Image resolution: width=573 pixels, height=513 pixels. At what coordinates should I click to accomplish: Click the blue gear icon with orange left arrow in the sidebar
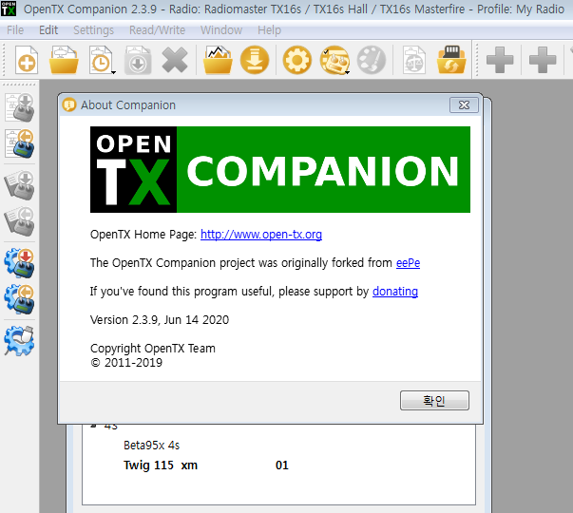[19, 299]
